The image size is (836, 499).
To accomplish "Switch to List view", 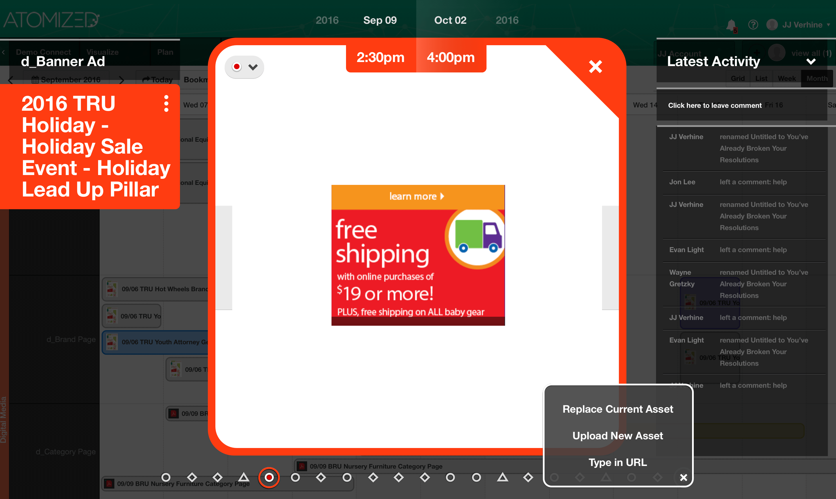I will point(761,78).
